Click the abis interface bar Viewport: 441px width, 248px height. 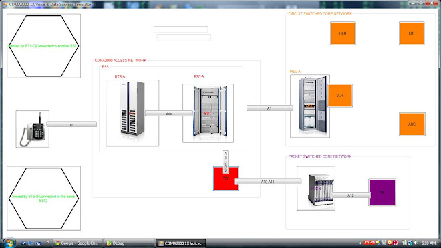pyautogui.click(x=169, y=114)
